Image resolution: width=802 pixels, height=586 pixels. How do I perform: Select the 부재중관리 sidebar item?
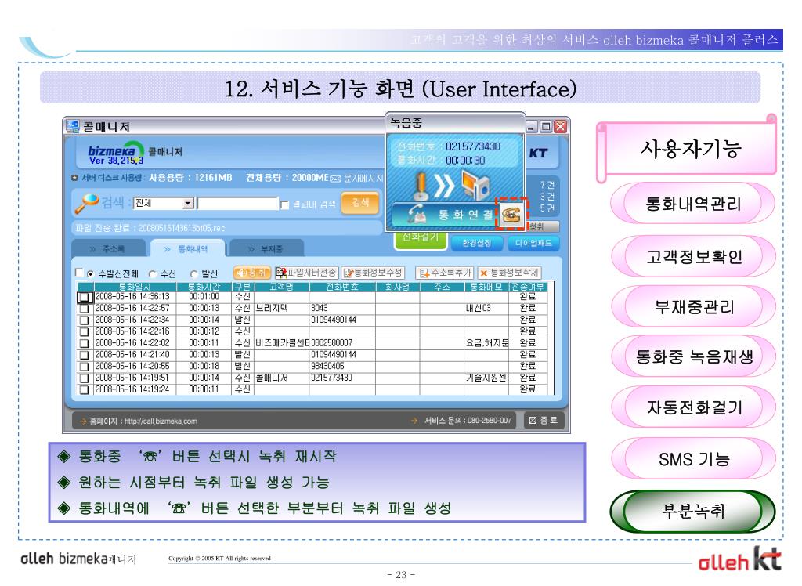[693, 306]
